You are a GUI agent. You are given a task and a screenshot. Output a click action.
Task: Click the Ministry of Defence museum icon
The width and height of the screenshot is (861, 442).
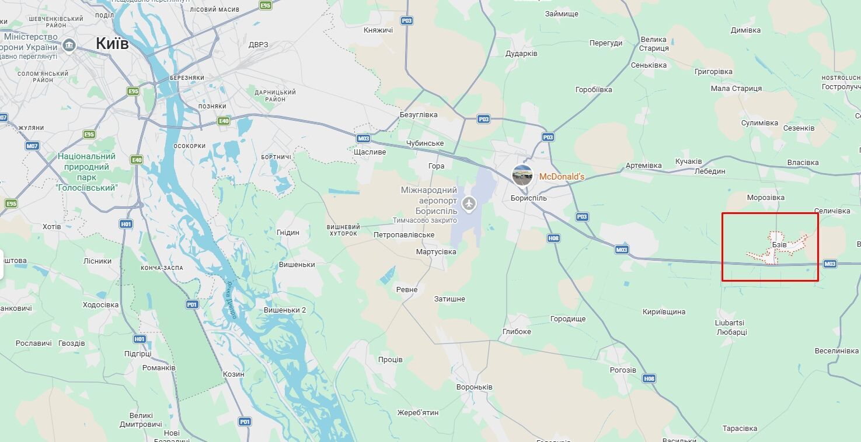69,45
